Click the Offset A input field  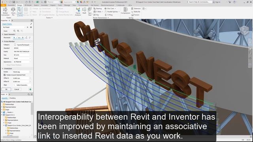point(21,78)
